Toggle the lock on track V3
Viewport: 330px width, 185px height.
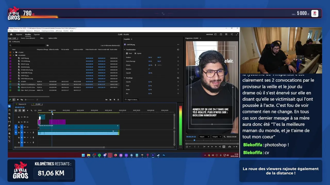coord(19,117)
